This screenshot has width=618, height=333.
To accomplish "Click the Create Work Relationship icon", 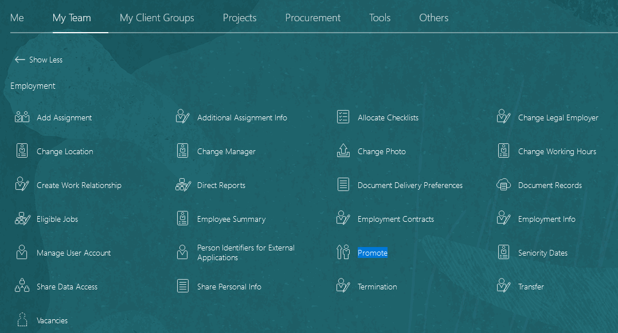I will pyautogui.click(x=22, y=184).
